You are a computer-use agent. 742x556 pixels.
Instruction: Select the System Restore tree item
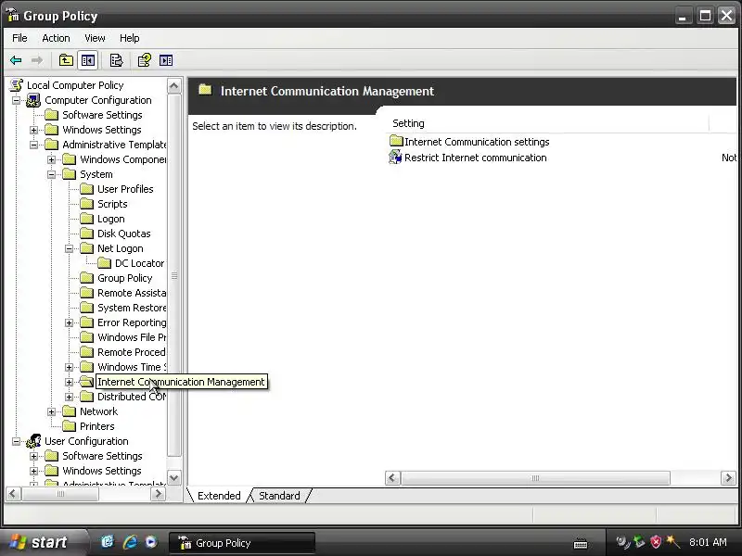[131, 308]
